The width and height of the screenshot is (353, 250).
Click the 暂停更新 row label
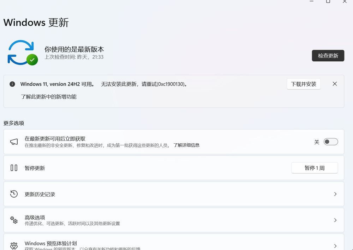tap(35, 168)
